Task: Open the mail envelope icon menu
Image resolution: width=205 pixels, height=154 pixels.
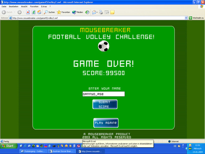Action: [94, 12]
